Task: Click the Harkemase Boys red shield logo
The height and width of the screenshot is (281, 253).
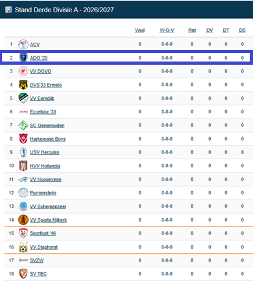Action: (23, 139)
